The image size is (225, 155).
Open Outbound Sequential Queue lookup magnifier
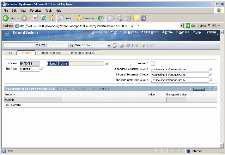click(211, 69)
